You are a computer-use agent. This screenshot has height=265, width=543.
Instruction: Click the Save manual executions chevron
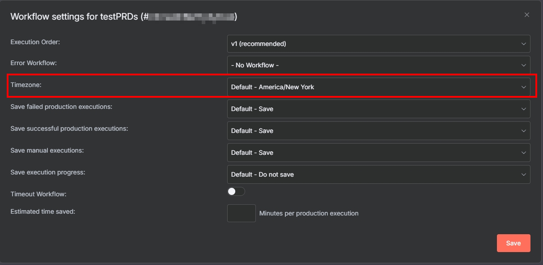click(x=523, y=153)
